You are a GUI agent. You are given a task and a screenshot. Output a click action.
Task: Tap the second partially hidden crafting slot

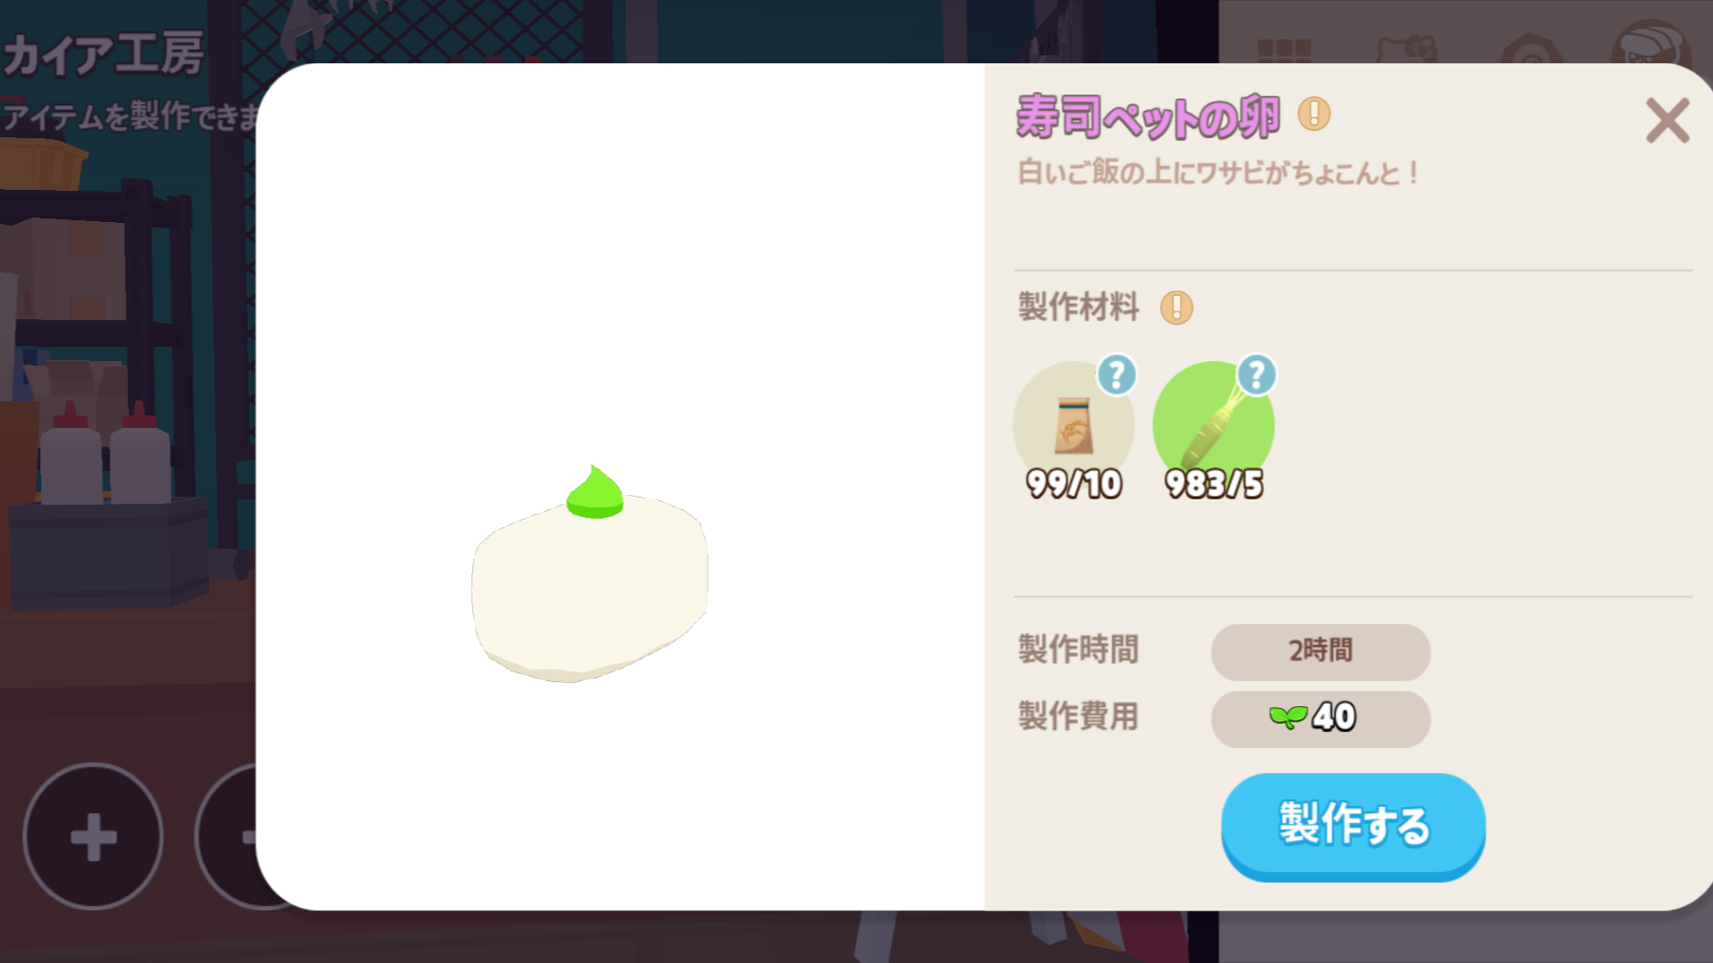point(227,836)
